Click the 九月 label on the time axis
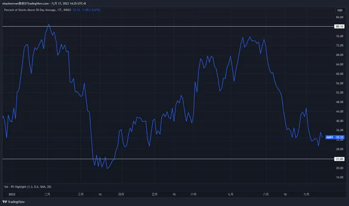349x206 pixels. coord(306,194)
